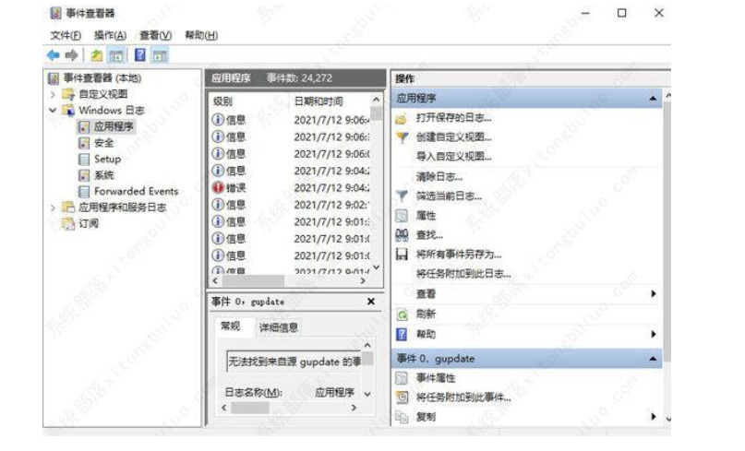Expand the 帮助 submenu arrow in actions
Image resolution: width=745 pixels, height=451 pixels.
(x=654, y=334)
